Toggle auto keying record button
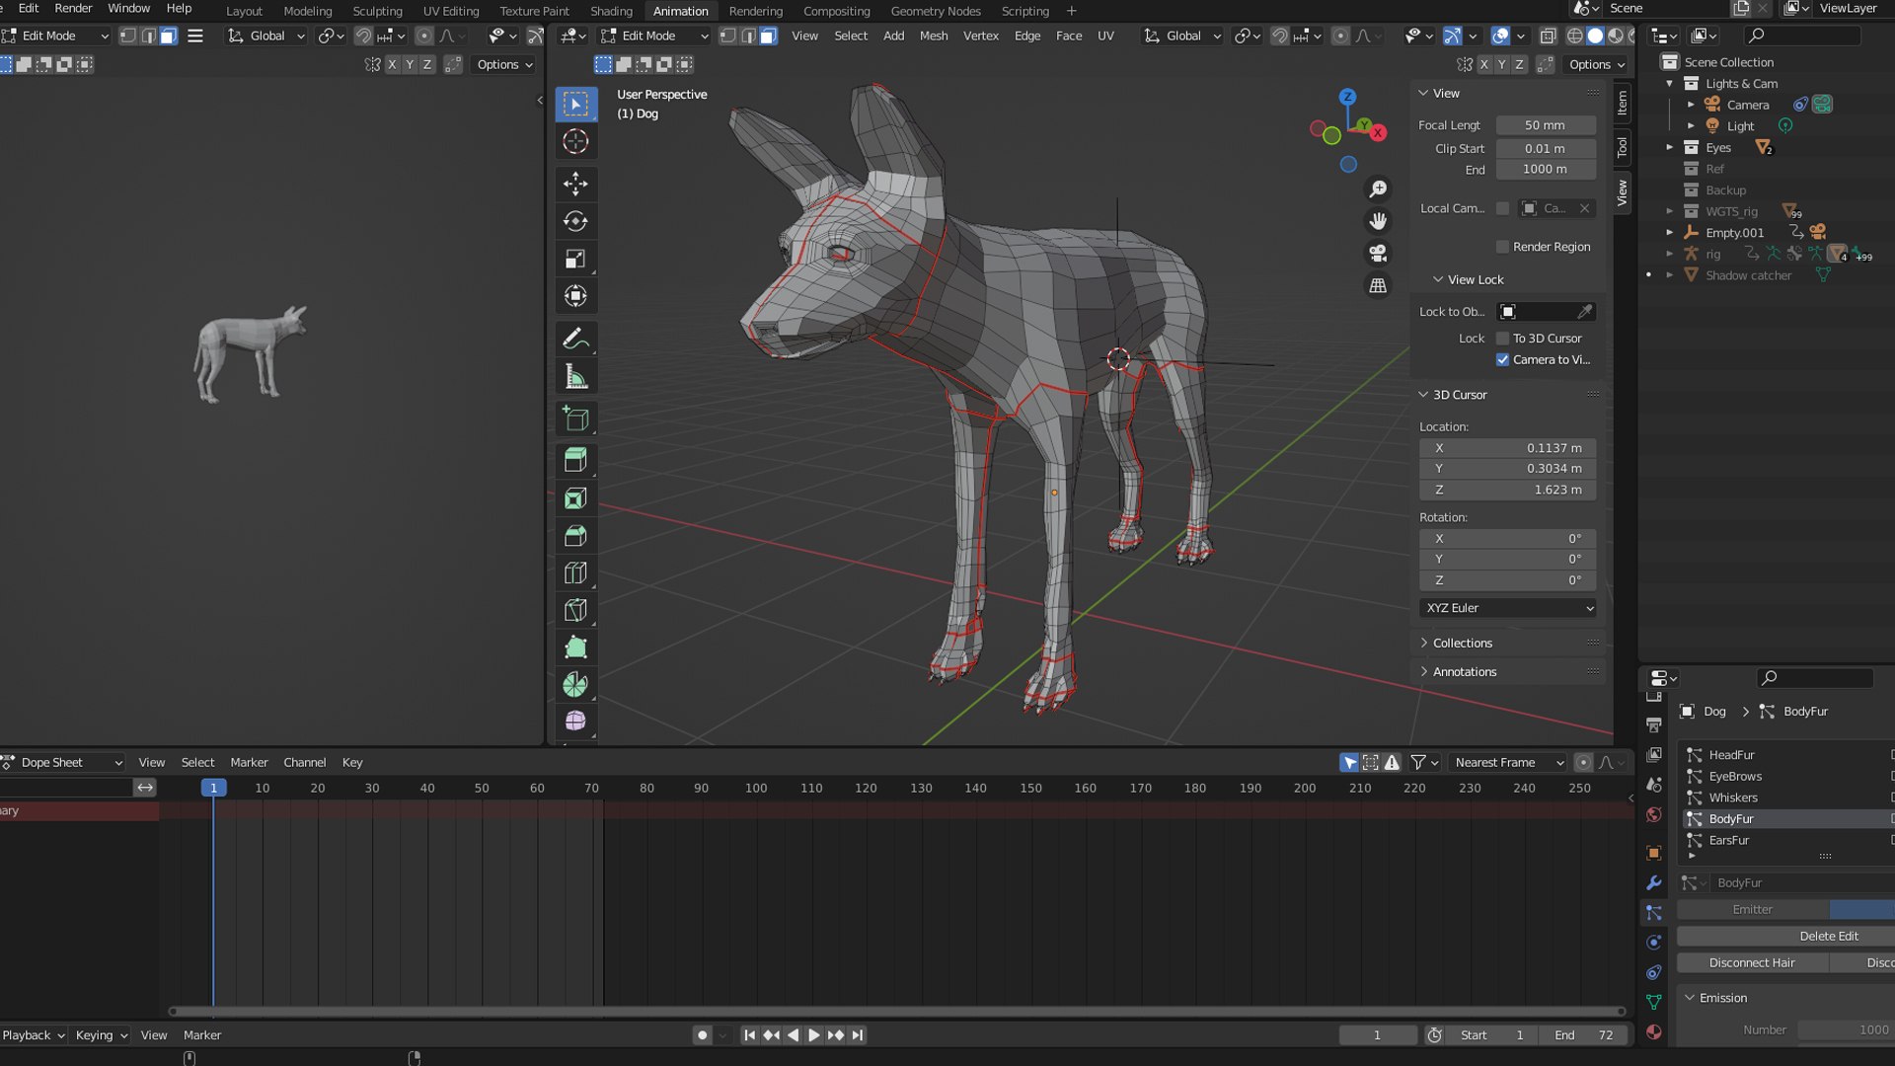 click(702, 1035)
